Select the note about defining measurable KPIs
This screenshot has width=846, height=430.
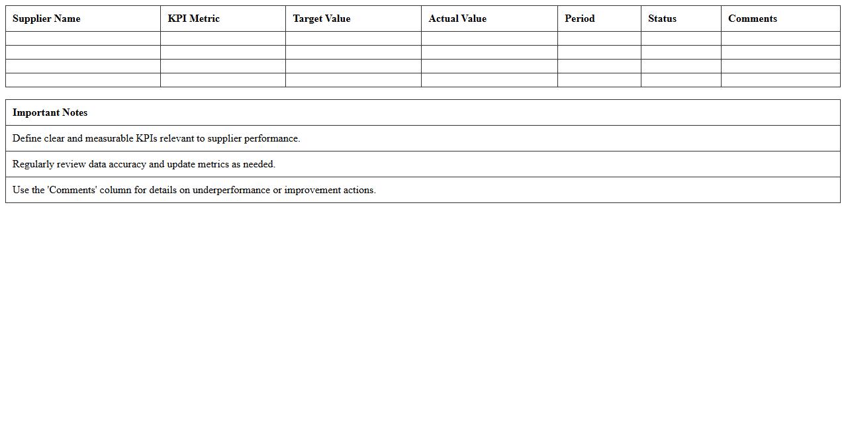(x=156, y=138)
